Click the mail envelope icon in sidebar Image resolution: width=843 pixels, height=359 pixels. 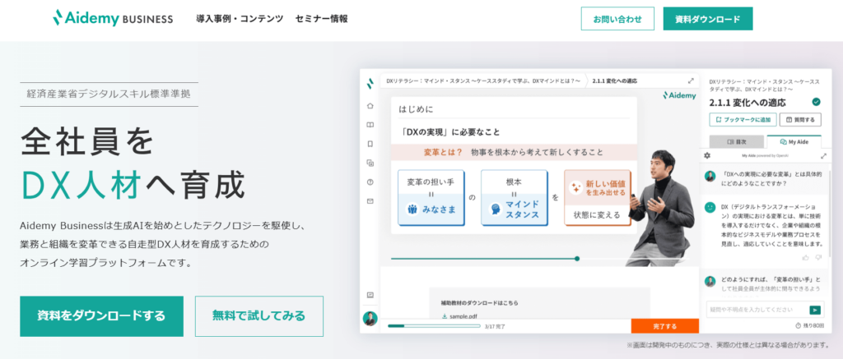click(370, 201)
